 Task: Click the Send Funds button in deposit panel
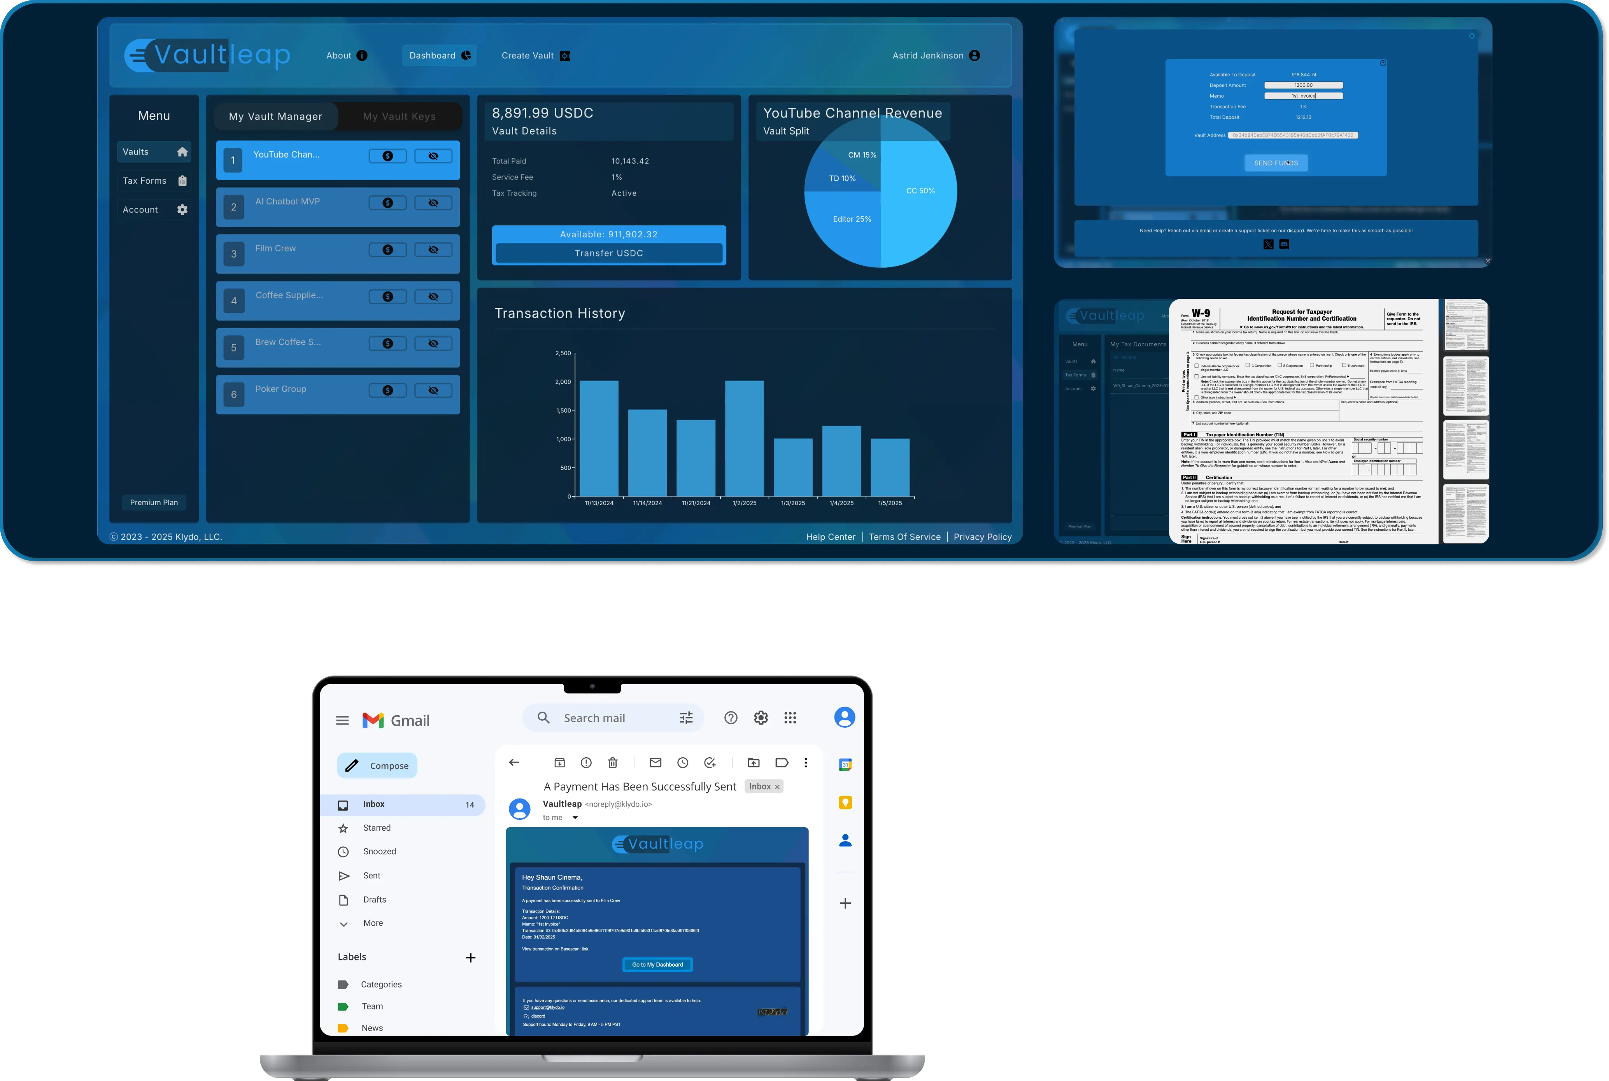(1275, 163)
